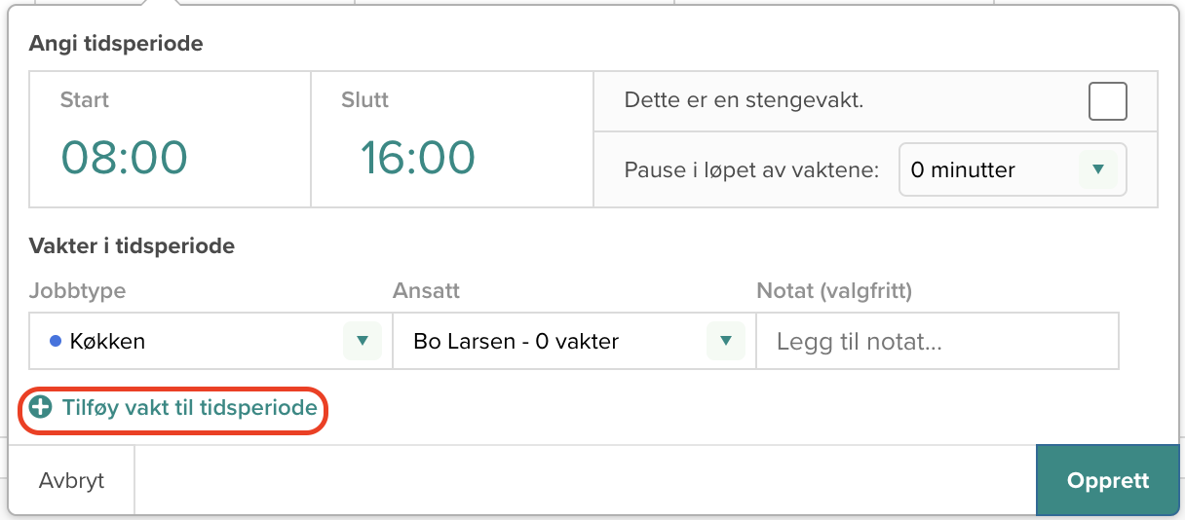
Task: Click the green arrow icon beside 0 minutter
Action: click(x=1098, y=169)
